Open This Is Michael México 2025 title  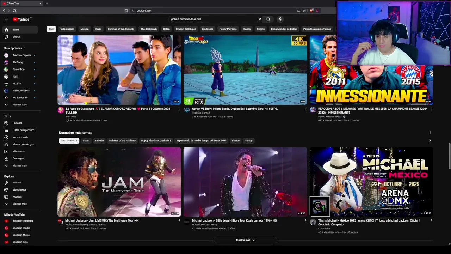pyautogui.click(x=369, y=222)
